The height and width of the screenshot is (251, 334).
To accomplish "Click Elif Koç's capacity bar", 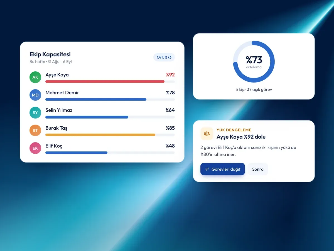I will click(x=110, y=153).
